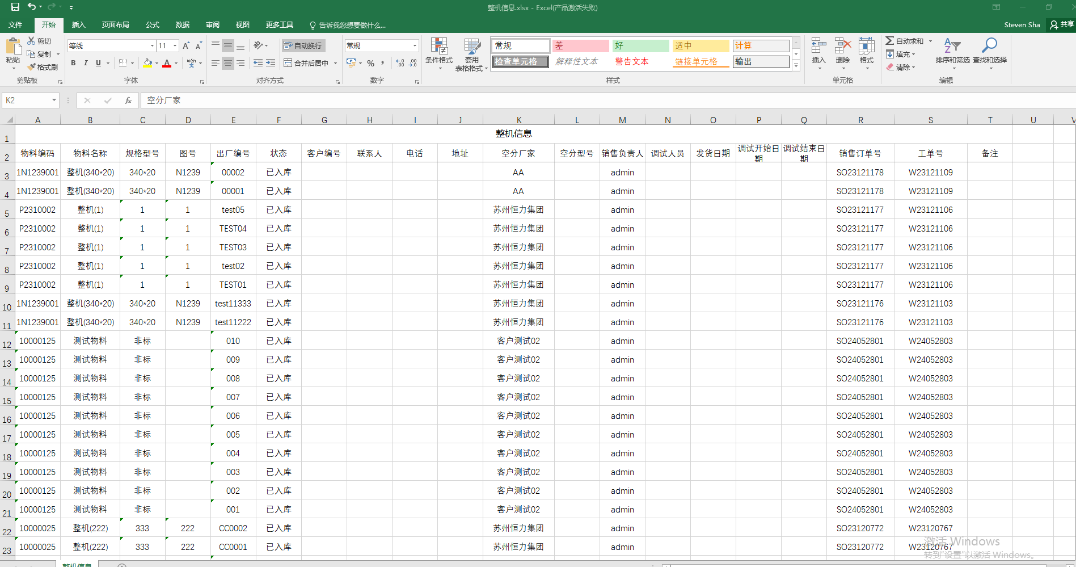Click the increase decimal icon

(x=400, y=63)
